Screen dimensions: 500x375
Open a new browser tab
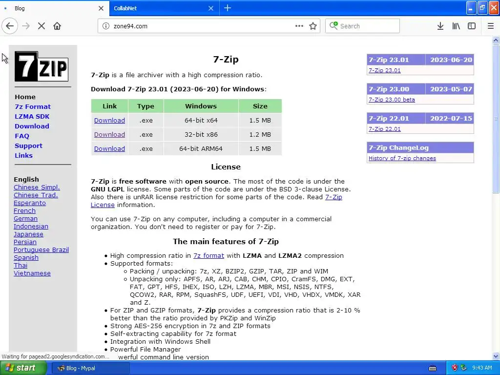228,8
